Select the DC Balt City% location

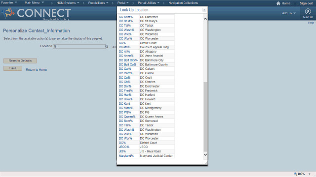(128, 60)
